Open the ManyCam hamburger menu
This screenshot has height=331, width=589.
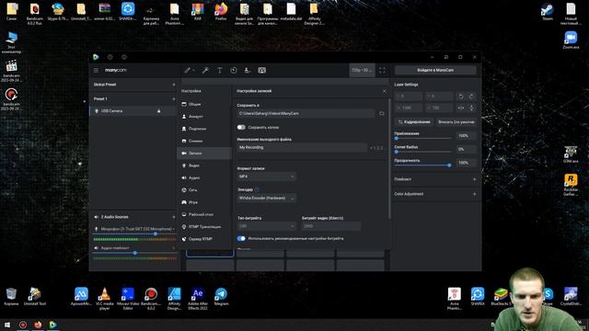[96, 70]
